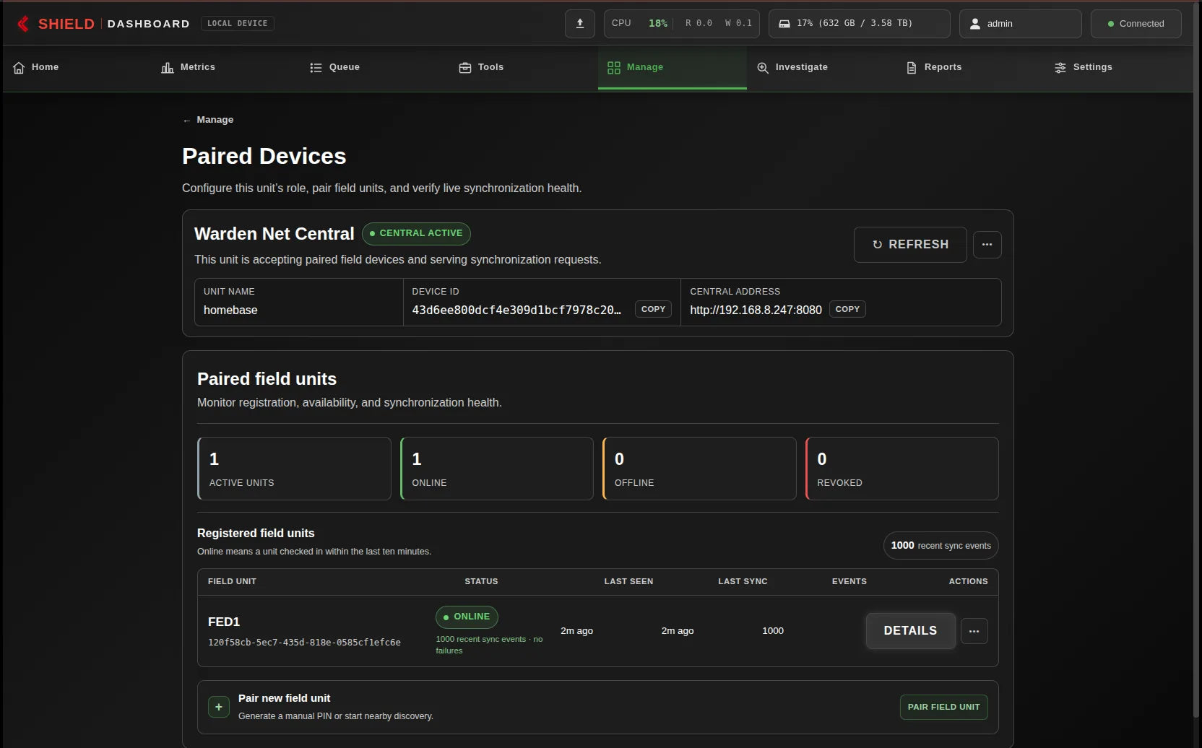
Task: Click the Revoked stat card
Action: point(902,469)
